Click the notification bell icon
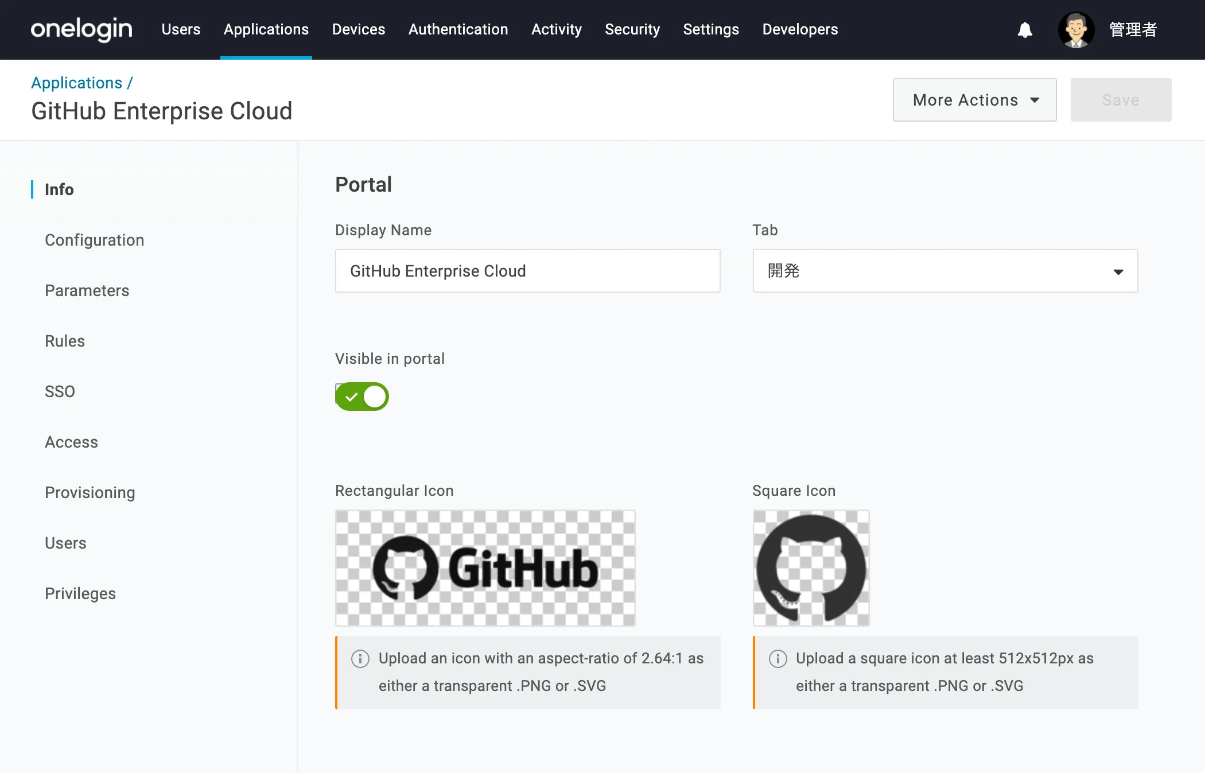 tap(1025, 30)
